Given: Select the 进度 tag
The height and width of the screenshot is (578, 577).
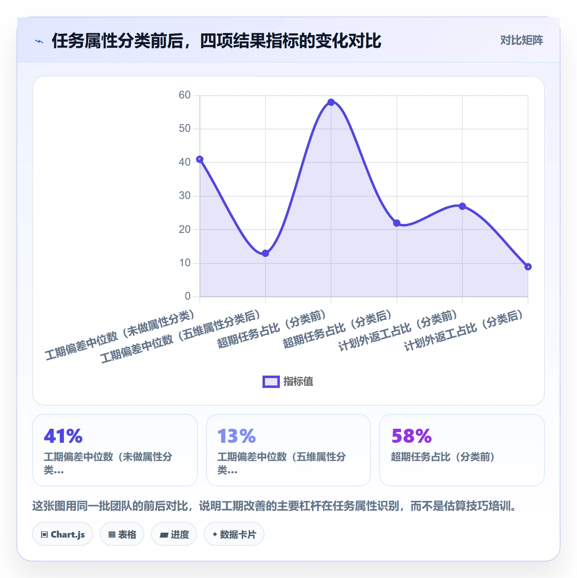Looking at the screenshot, I should 174,534.
